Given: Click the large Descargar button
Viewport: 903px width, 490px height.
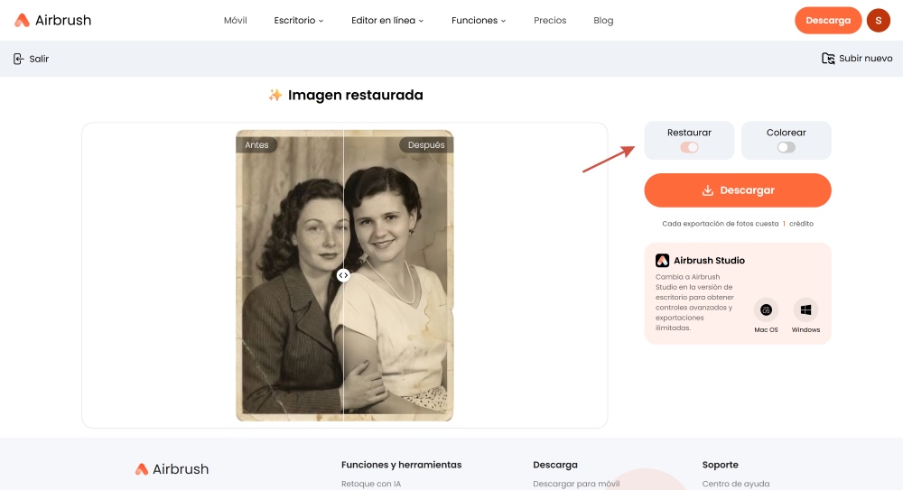Looking at the screenshot, I should (x=738, y=190).
